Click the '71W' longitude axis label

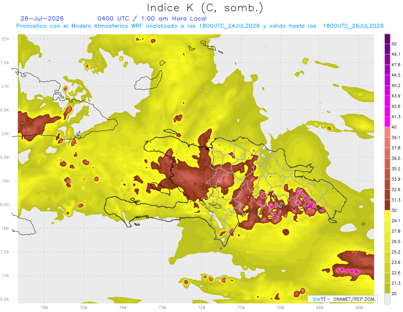[241, 307]
